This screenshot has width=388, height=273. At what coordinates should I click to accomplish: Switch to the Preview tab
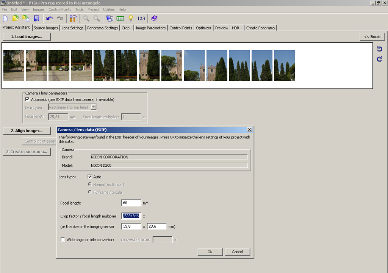[222, 28]
